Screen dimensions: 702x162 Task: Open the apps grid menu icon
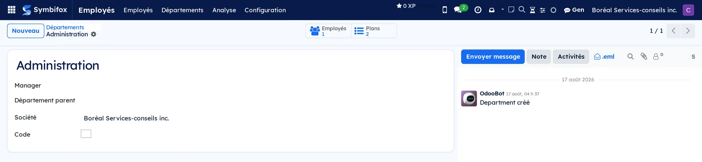12,10
